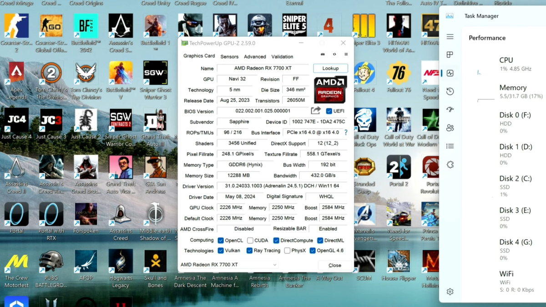Toggle the OpenGL 4.6 checkbox

point(313,251)
